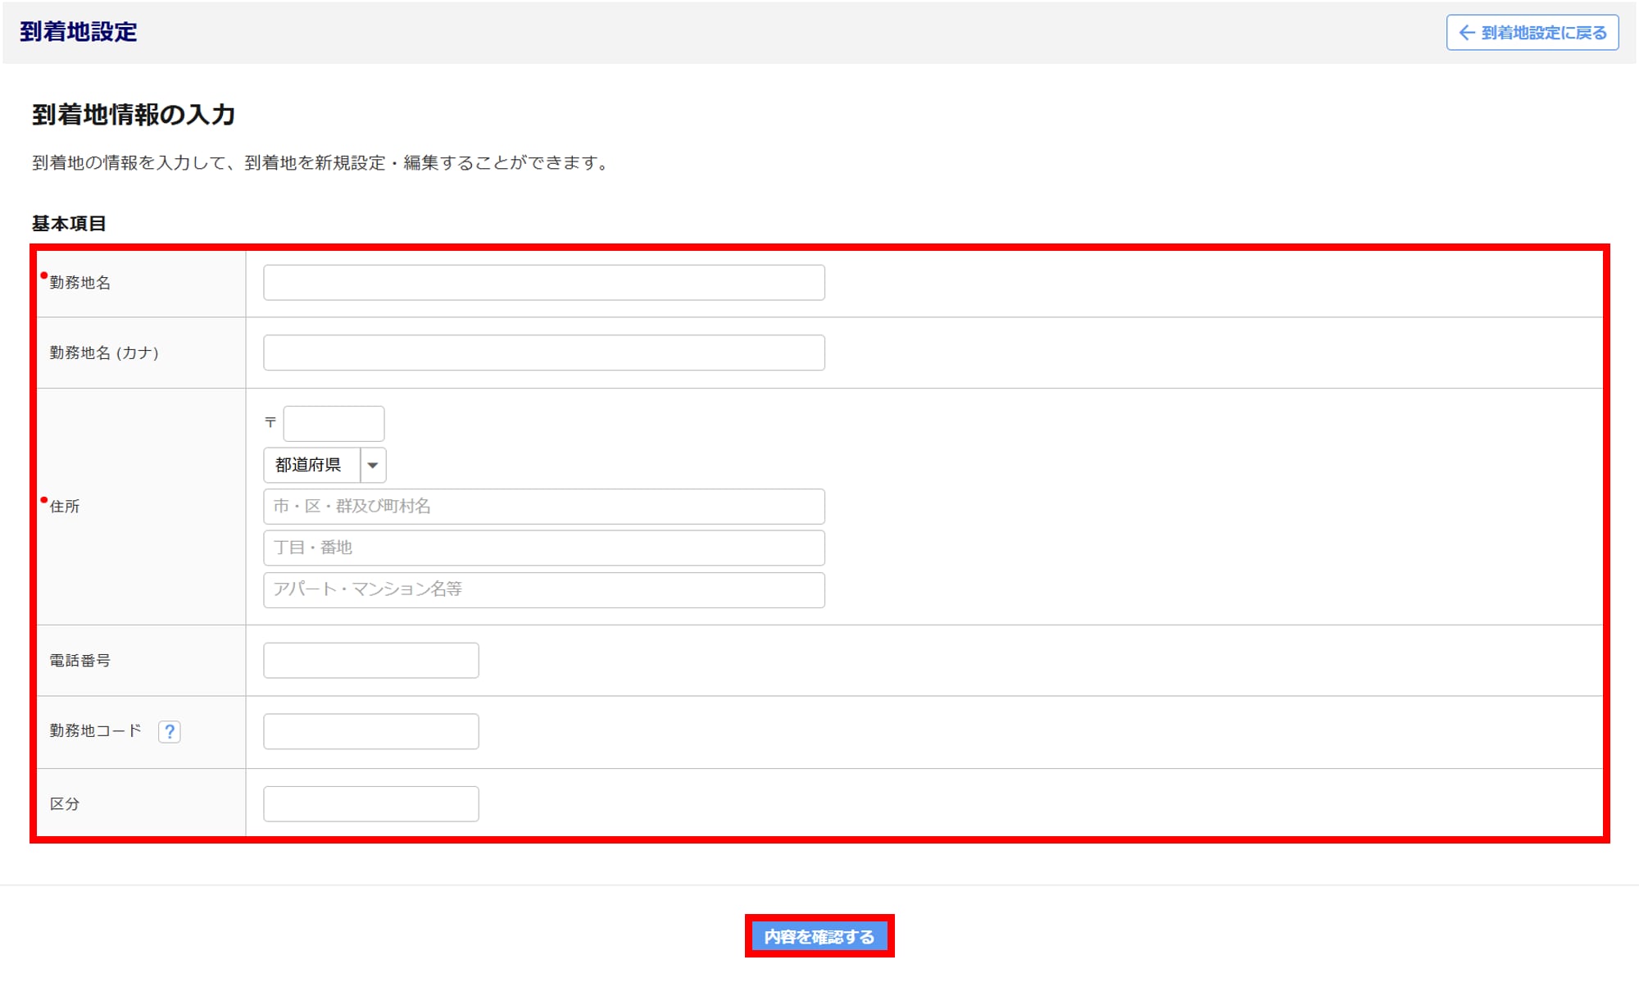Focus the 丁目・番地 input field
This screenshot has height=987, width=1639.
[x=543, y=548]
